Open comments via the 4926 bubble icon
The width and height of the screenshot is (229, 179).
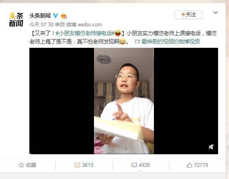pos(134,165)
